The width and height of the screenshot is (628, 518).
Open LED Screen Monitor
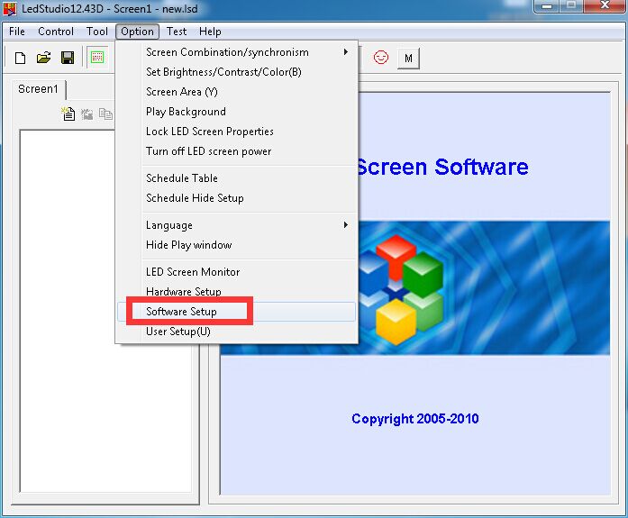coord(236,272)
